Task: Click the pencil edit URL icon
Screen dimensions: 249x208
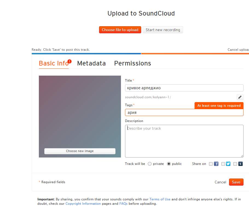Action: pos(240,97)
